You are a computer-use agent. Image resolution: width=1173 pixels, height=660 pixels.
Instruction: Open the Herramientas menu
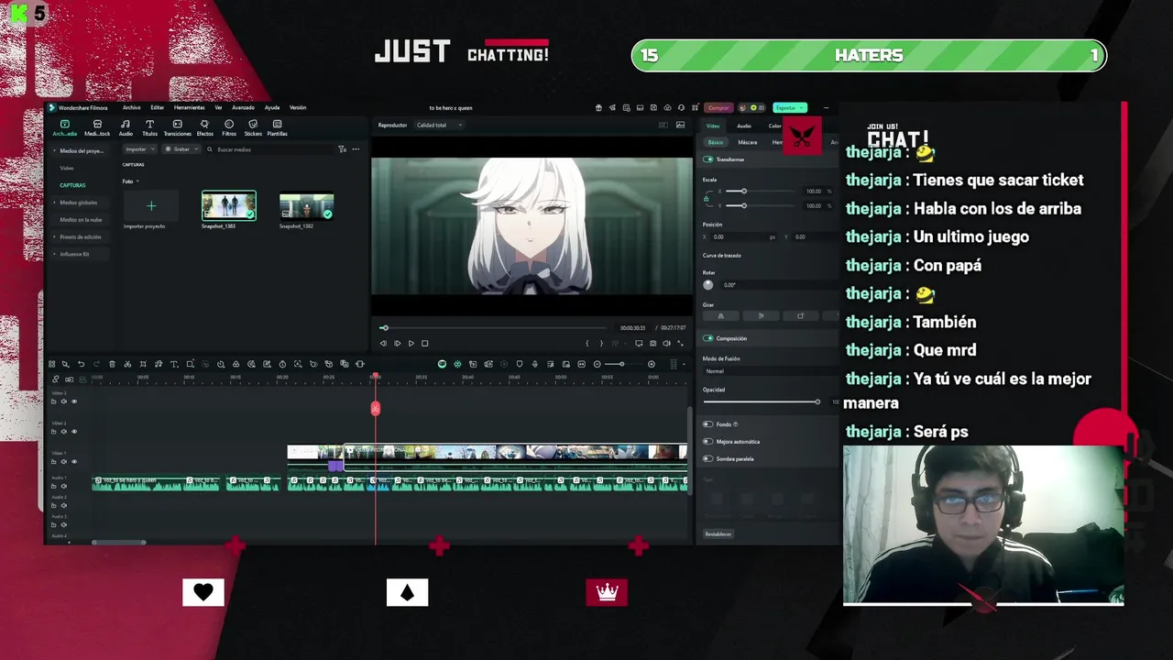[x=189, y=107]
